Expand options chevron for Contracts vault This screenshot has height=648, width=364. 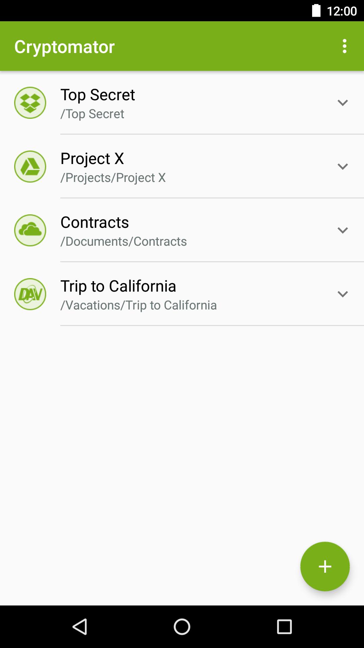[343, 230]
